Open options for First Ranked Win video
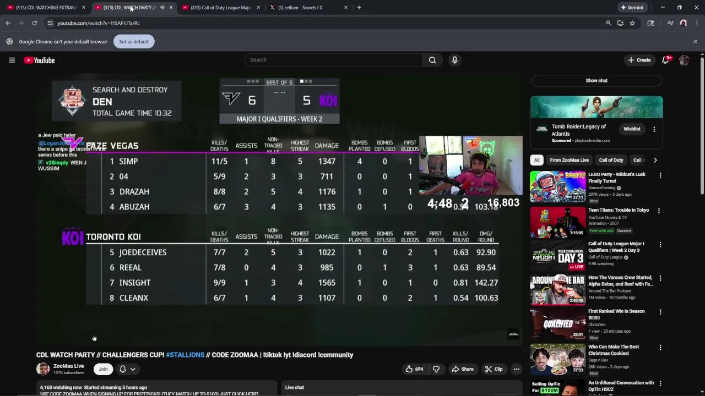705x396 pixels. tap(660, 313)
